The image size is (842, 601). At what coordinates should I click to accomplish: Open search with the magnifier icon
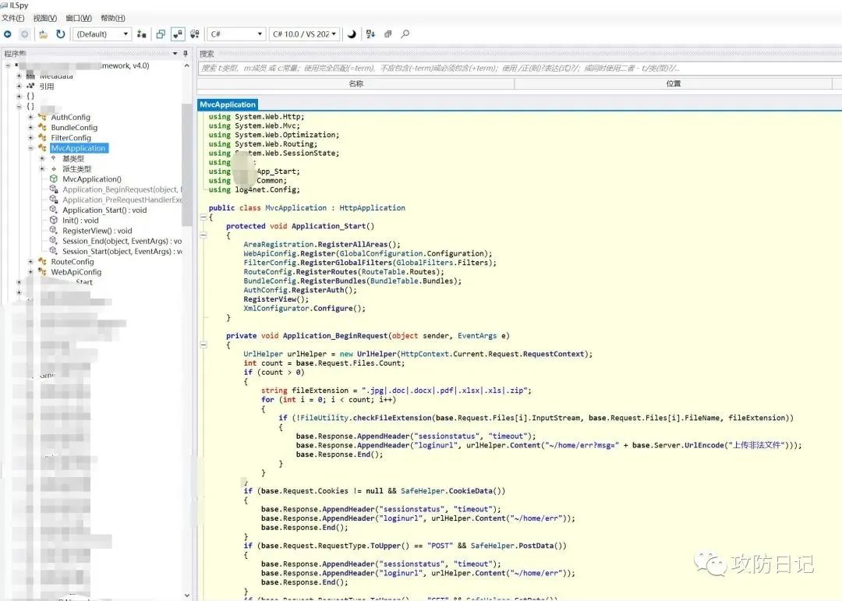tap(405, 34)
